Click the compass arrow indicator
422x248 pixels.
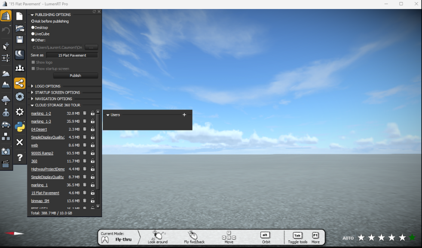point(14,233)
